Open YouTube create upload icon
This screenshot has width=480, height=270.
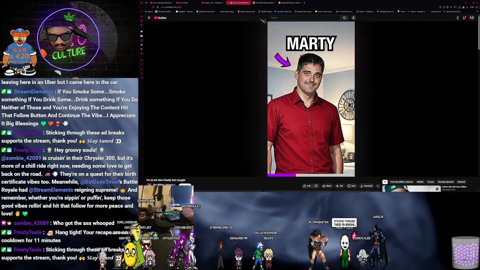coord(457,18)
